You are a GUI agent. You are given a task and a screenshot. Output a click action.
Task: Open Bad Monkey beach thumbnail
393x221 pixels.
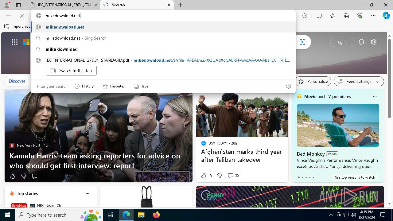click(338, 125)
